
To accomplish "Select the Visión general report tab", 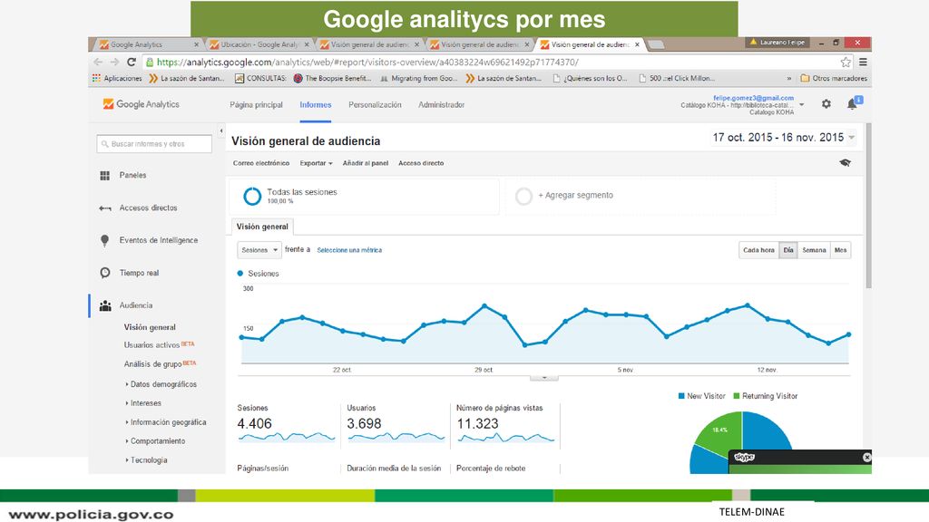I will 262,227.
